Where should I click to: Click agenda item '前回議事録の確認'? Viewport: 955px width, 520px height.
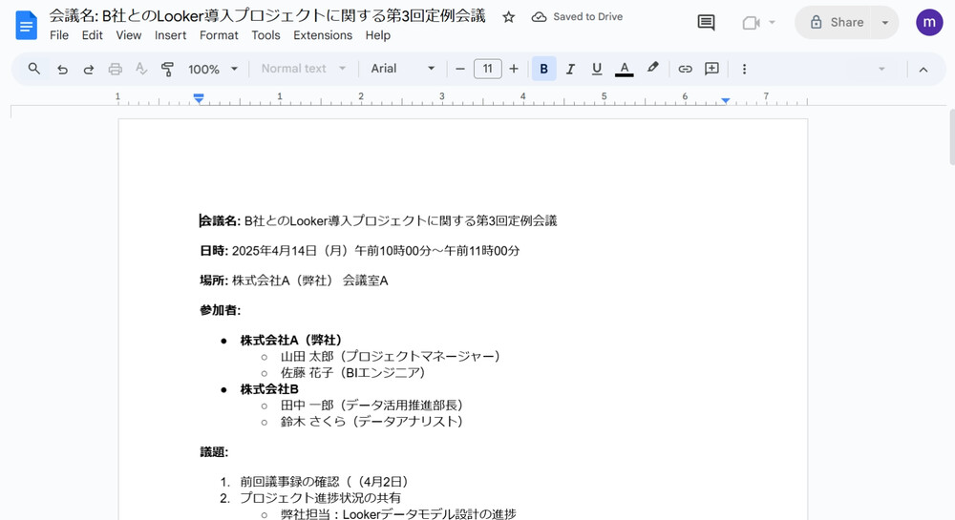(324, 482)
